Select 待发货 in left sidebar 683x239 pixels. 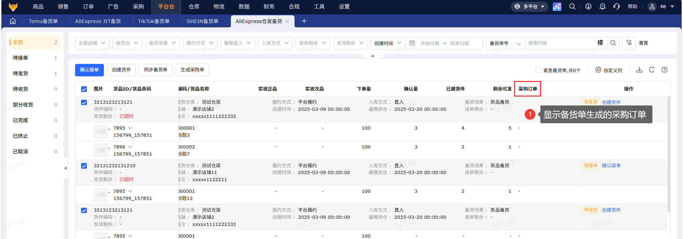coord(35,74)
